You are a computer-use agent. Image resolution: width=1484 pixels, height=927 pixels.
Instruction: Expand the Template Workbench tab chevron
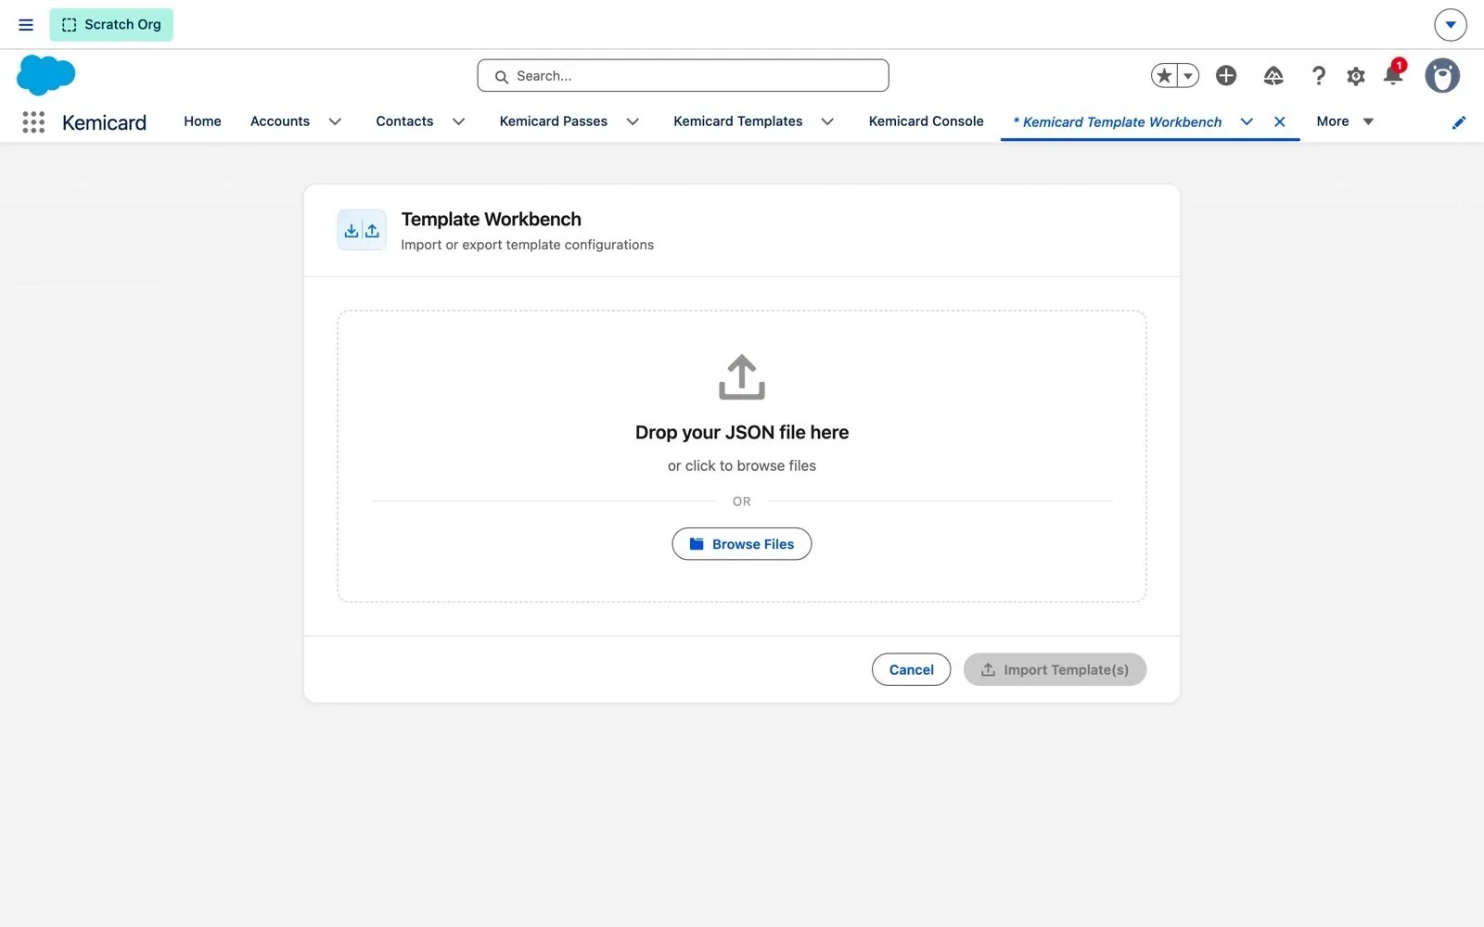(x=1247, y=121)
